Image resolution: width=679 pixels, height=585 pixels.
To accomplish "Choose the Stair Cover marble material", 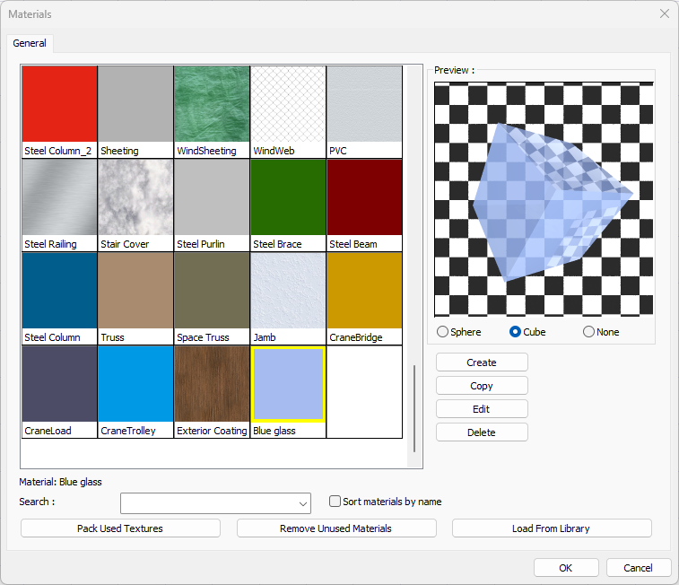I will [135, 197].
